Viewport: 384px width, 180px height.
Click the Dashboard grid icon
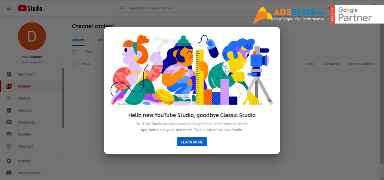[9, 74]
